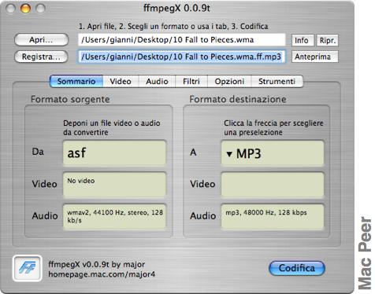Switch to the Sommario tab
This screenshot has width=375, height=294.
76,81
